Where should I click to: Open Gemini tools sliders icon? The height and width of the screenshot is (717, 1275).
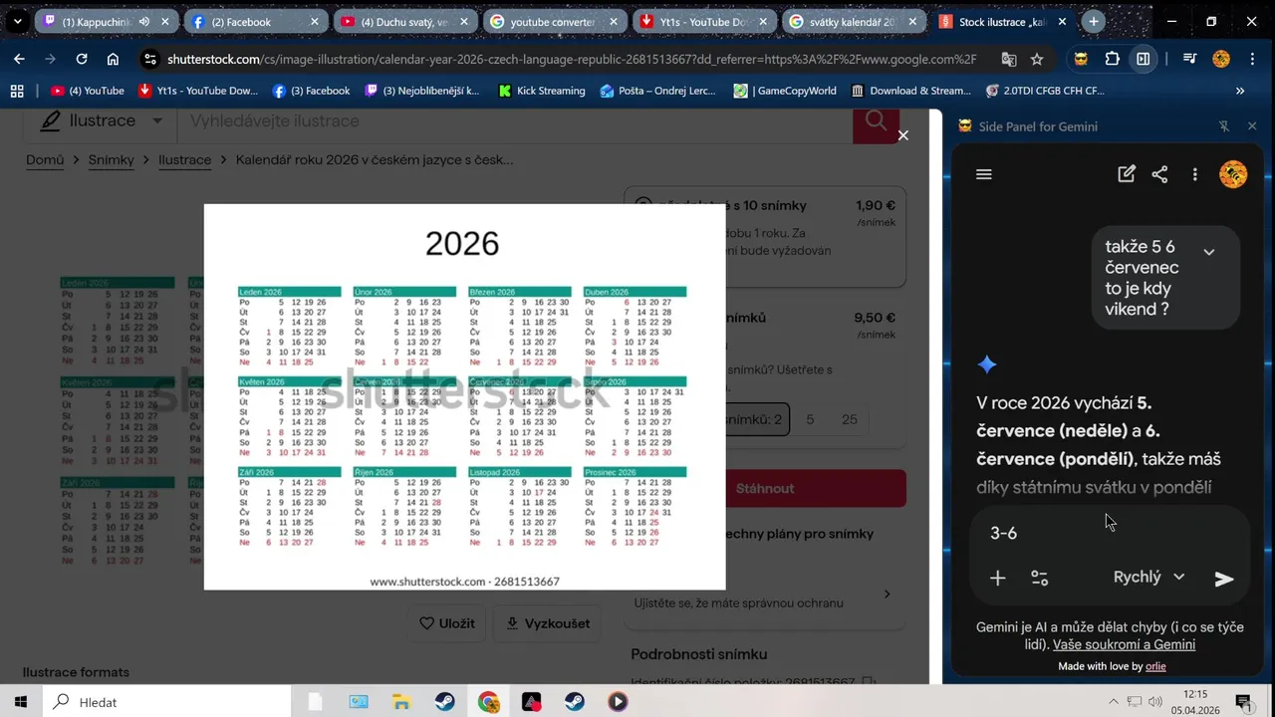1039,578
